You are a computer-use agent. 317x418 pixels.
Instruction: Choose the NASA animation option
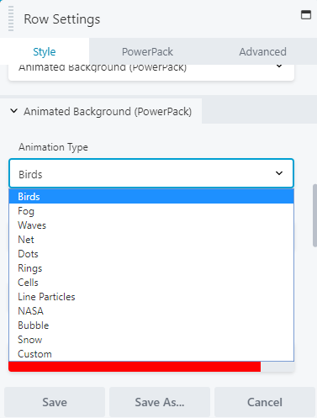point(151,311)
